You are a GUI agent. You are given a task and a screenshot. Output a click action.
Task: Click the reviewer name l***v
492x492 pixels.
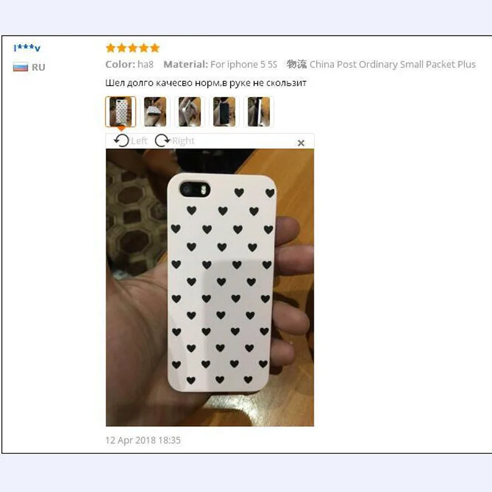27,48
